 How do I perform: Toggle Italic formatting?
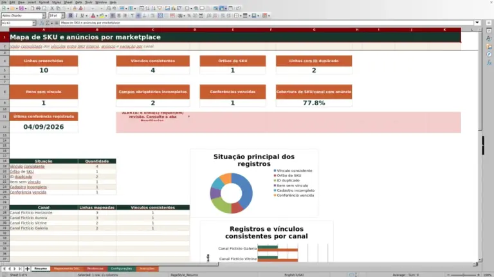[77, 15]
